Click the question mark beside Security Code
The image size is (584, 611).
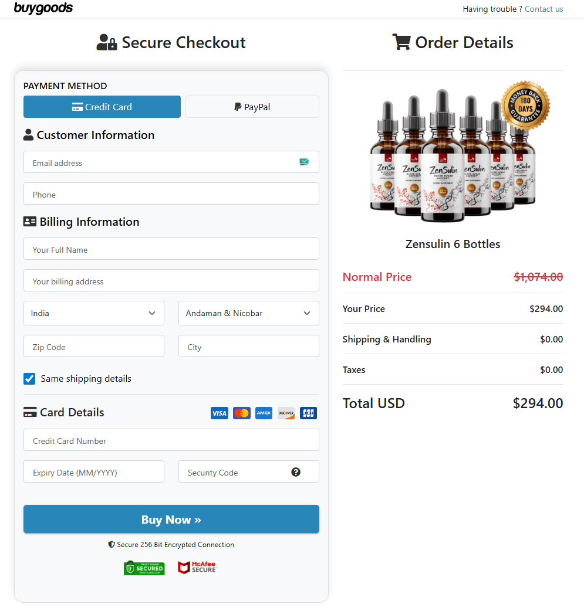pos(296,471)
